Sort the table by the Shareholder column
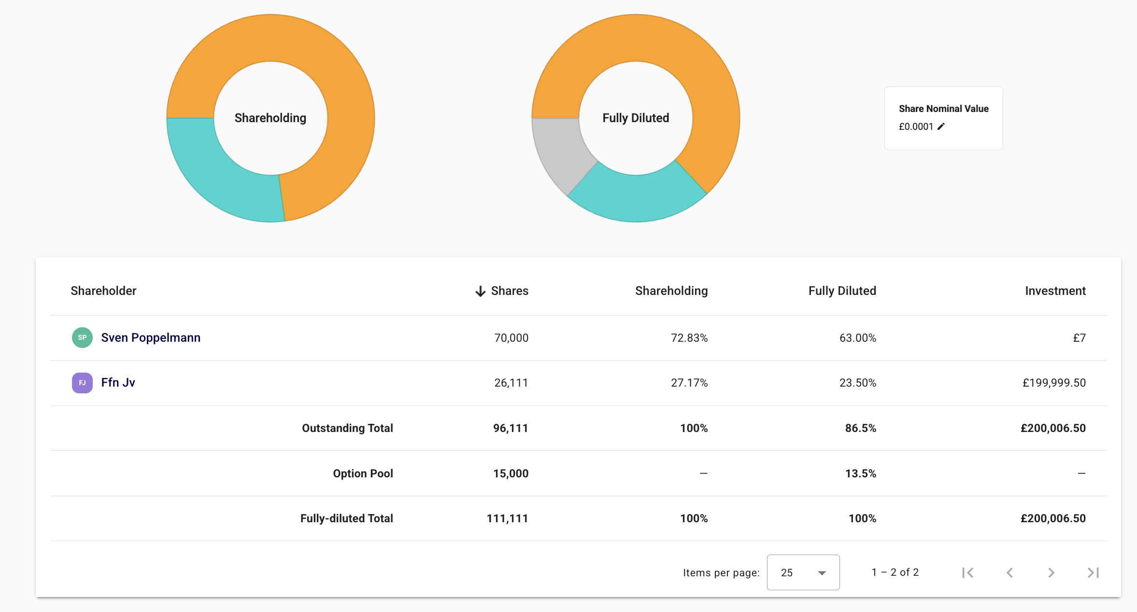This screenshot has width=1137, height=612. point(103,291)
